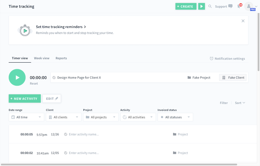Open the Sort menu
260x166 pixels.
(x=240, y=103)
